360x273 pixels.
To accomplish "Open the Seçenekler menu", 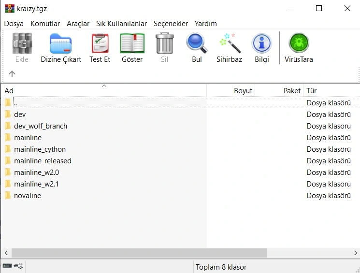I will (x=171, y=24).
